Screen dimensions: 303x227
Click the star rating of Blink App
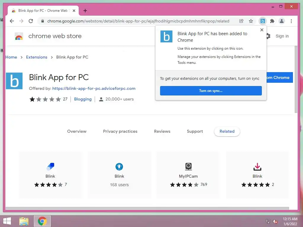(x=45, y=99)
